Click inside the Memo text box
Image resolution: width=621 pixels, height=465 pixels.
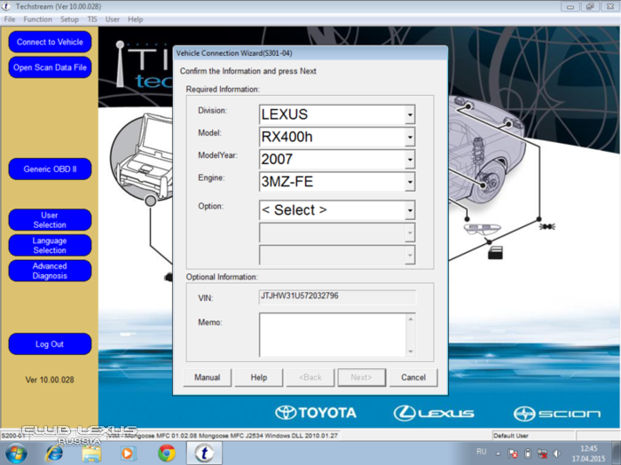333,335
